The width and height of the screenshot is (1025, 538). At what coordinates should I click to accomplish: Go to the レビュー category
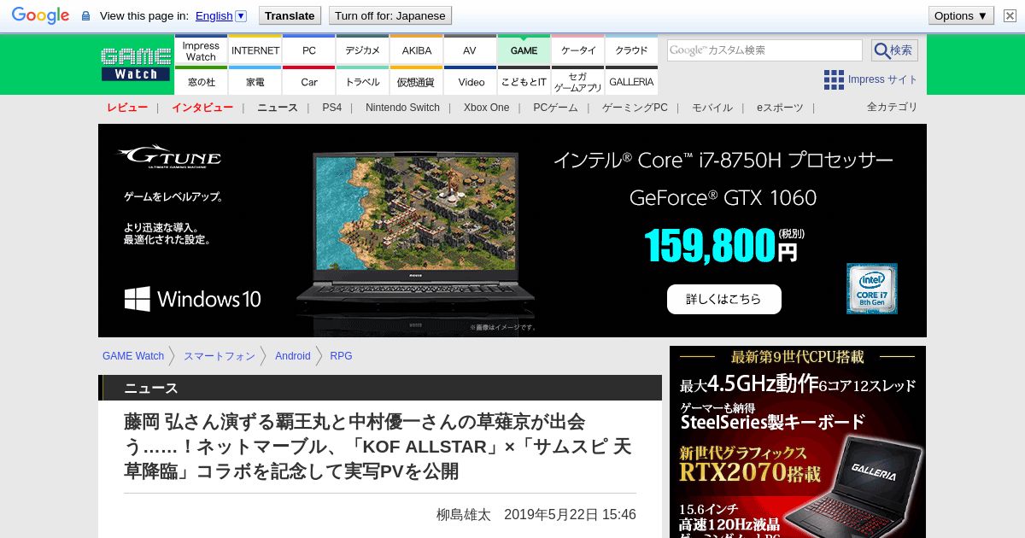127,108
